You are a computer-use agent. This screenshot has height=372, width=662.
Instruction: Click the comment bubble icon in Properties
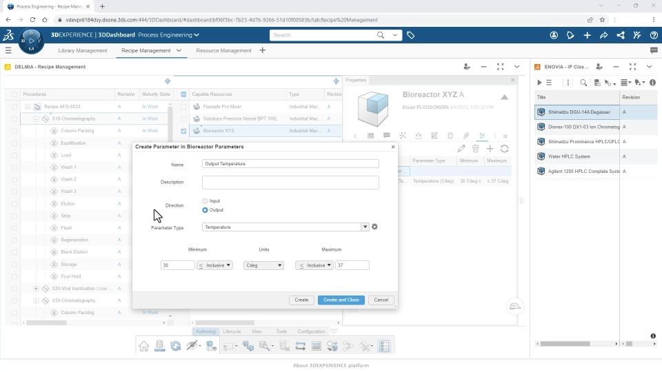(386, 136)
